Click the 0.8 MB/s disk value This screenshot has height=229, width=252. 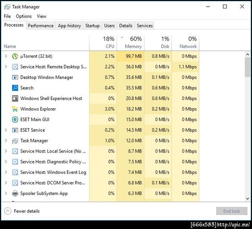[x=160, y=56]
